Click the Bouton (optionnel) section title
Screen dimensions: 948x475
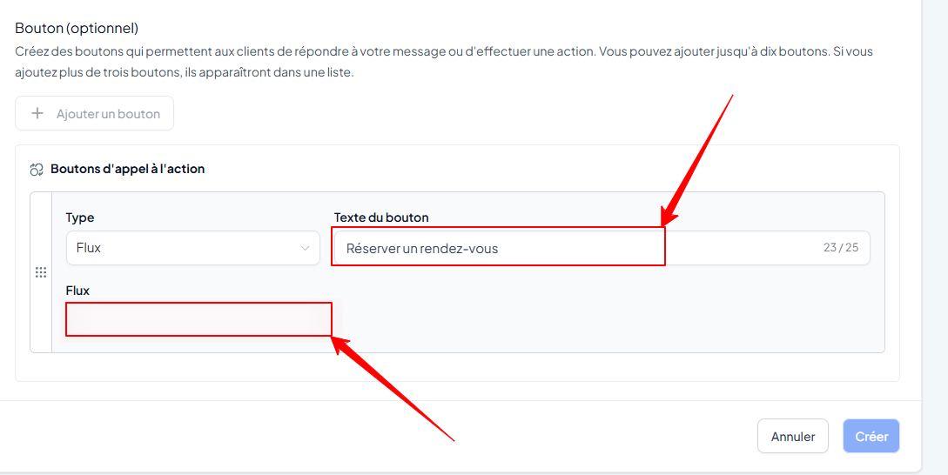point(77,28)
